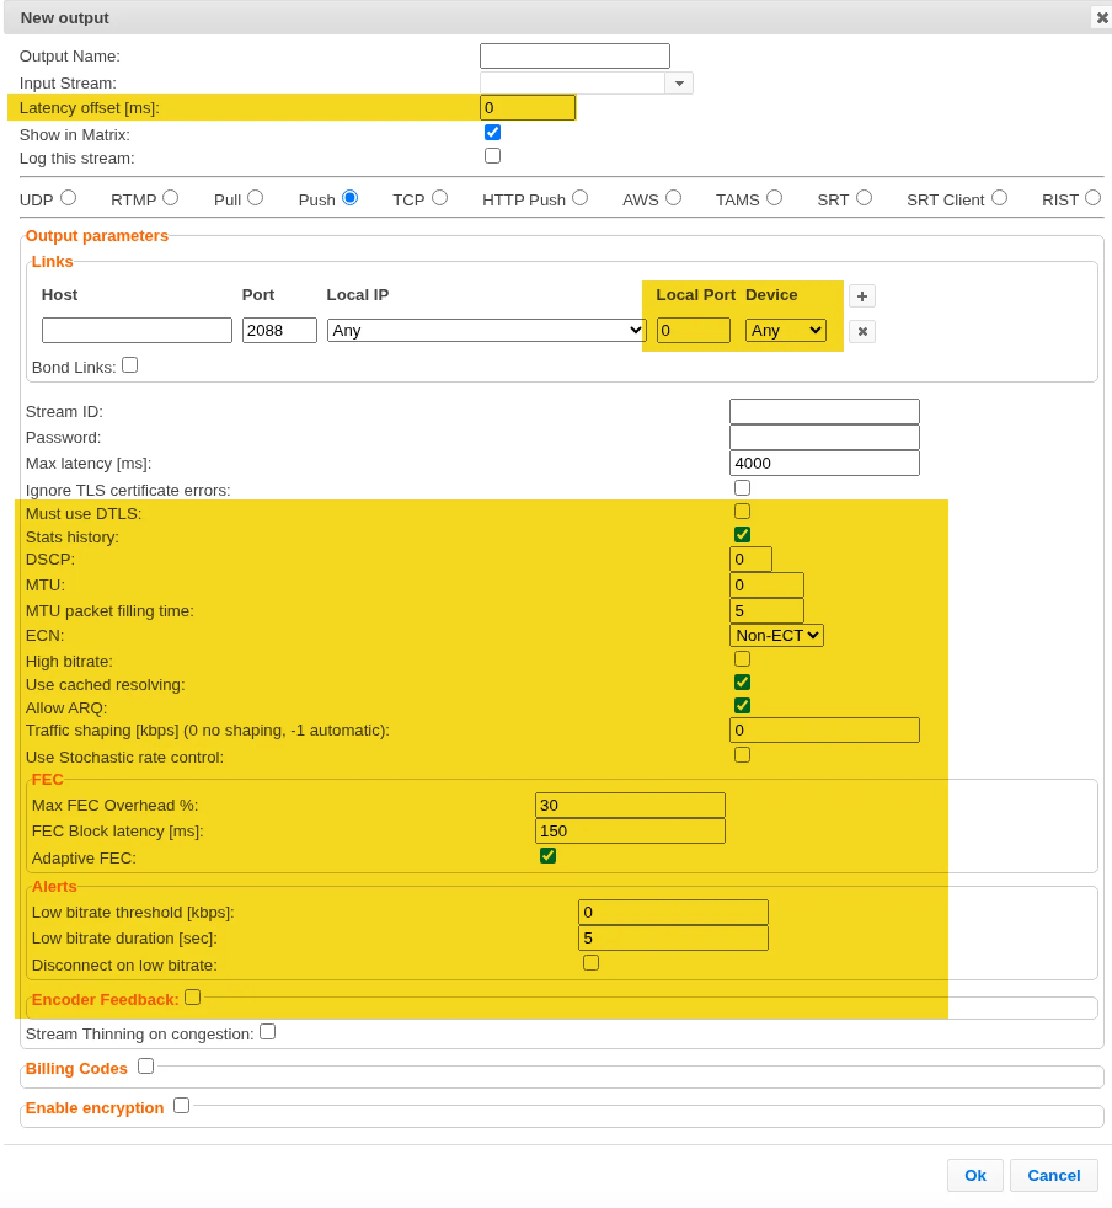
Task: Enable the High bitrate checkbox
Action: [x=742, y=659]
